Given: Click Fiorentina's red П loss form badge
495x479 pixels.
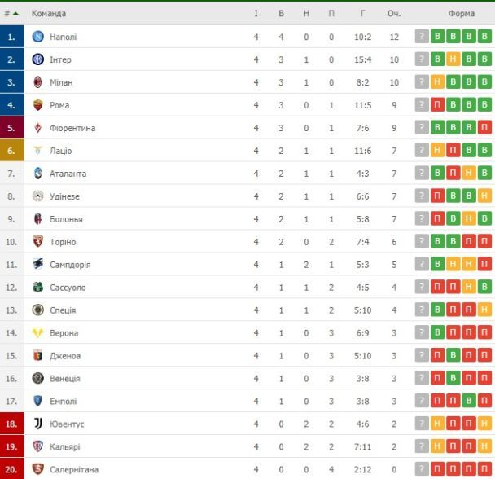Looking at the screenshot, I should [485, 128].
